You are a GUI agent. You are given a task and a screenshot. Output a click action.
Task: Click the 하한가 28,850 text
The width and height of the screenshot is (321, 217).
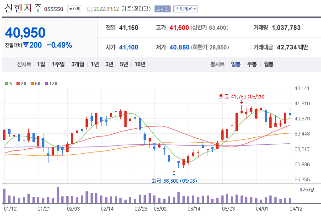210,47
